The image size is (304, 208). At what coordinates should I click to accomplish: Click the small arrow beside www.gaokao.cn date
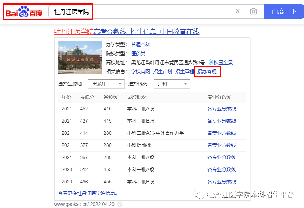(120, 204)
